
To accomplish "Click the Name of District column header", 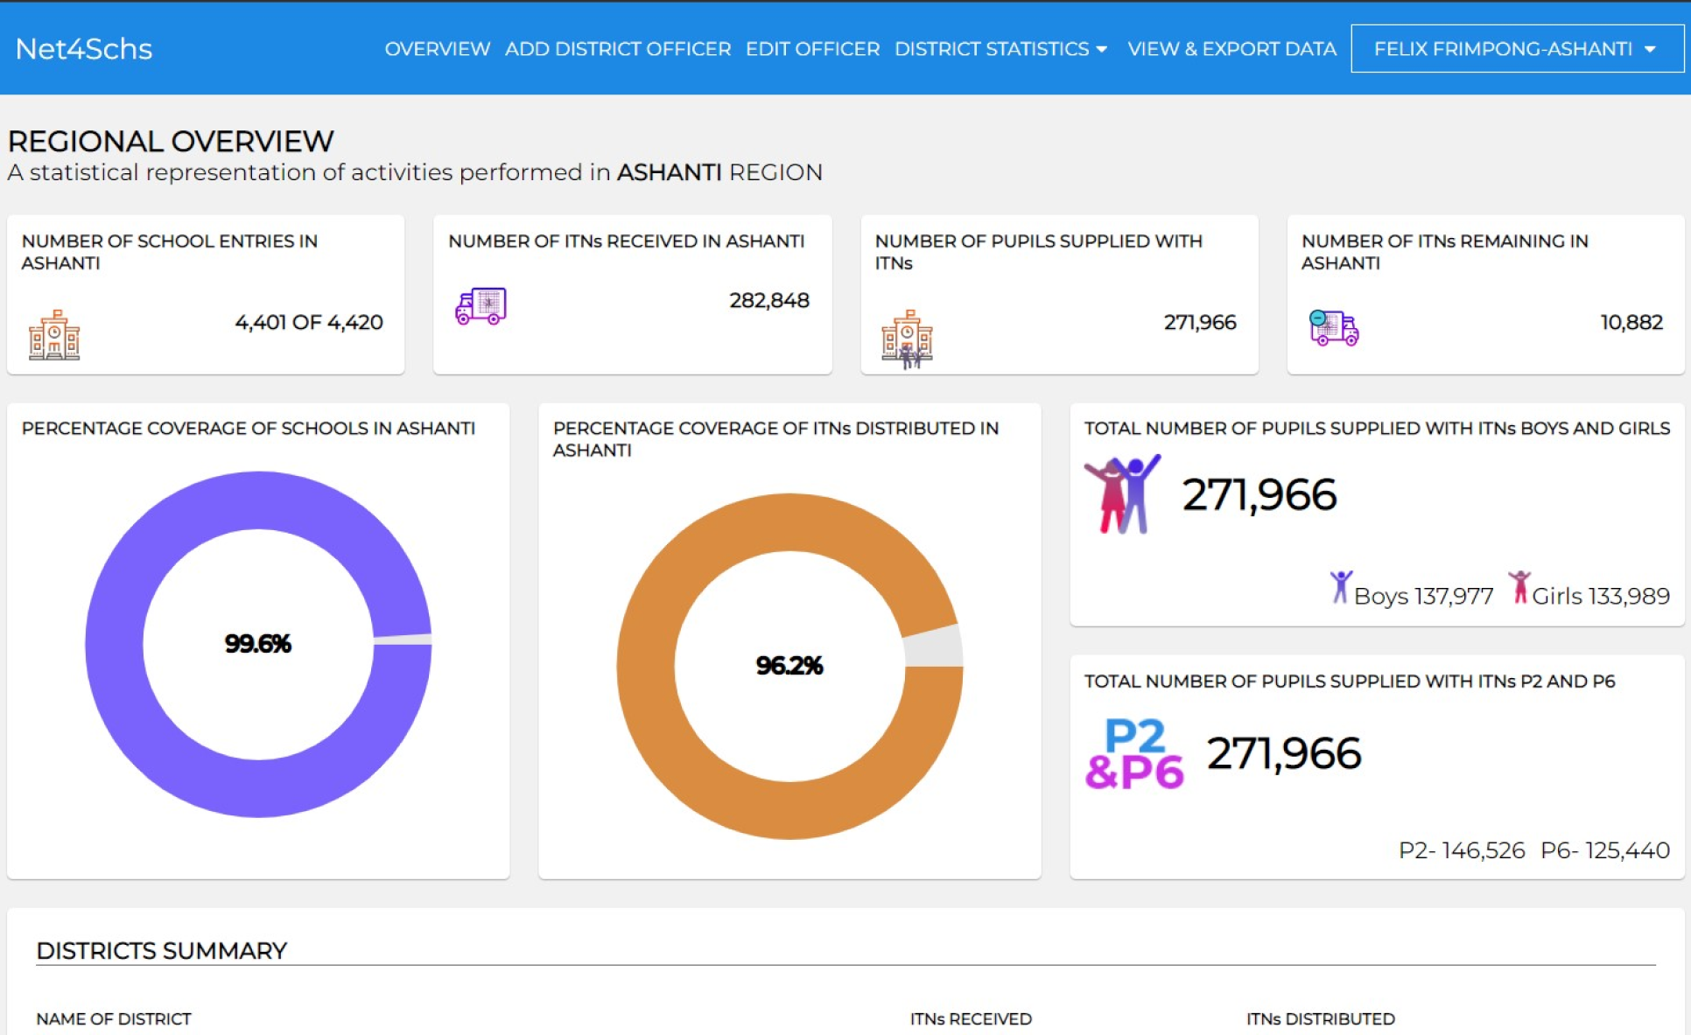I will 114,1018.
